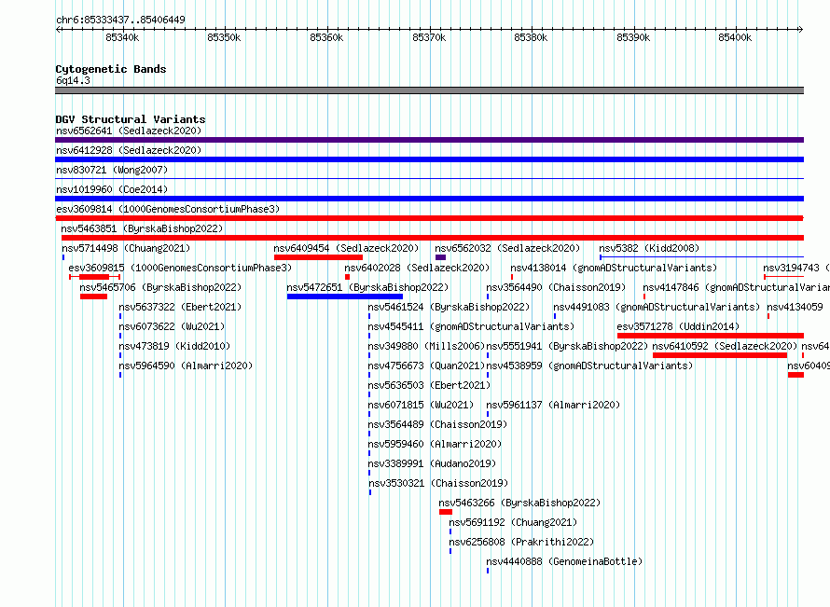This screenshot has height=607, width=830.
Task: Select the nsv6071815 (Wu2021) label
Action: coord(421,405)
